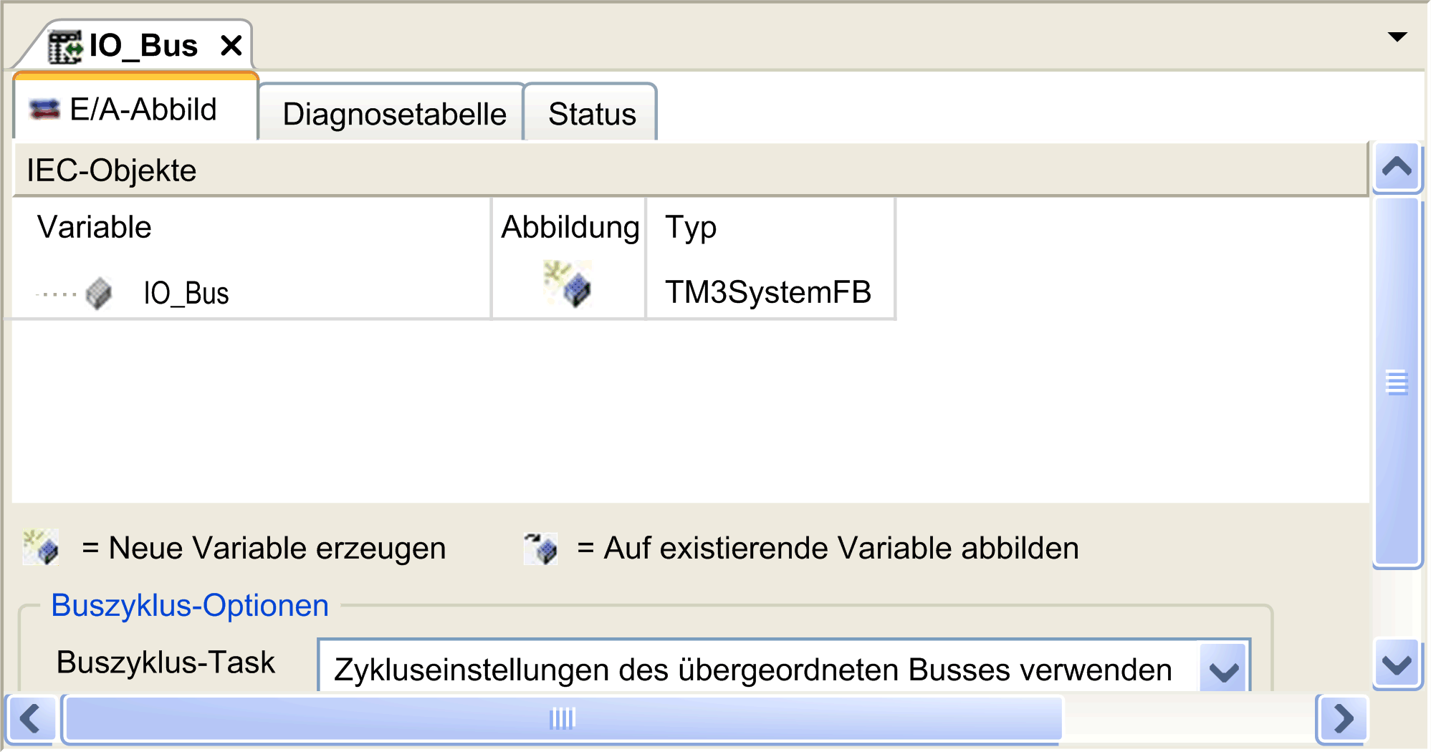Viewport: 1431px width, 752px height.
Task: Click the vertical scrollbar thumb
Action: pyautogui.click(x=1397, y=382)
